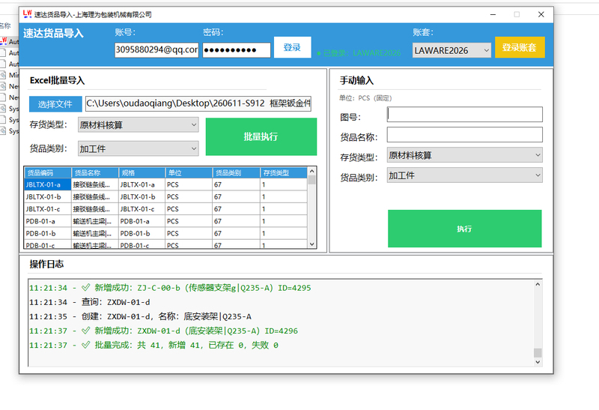Select the JBLTX-01-b code cell
Image resolution: width=599 pixels, height=410 pixels.
coord(48,196)
